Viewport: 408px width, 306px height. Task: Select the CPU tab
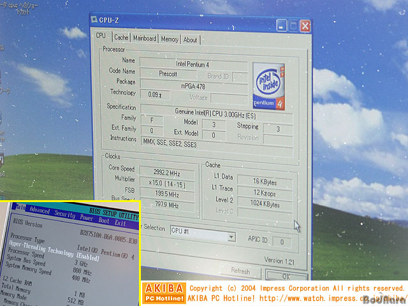(101, 36)
